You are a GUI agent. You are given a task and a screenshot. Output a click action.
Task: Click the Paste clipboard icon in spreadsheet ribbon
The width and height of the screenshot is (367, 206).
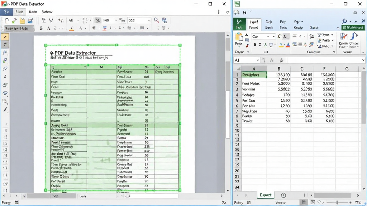(239, 37)
